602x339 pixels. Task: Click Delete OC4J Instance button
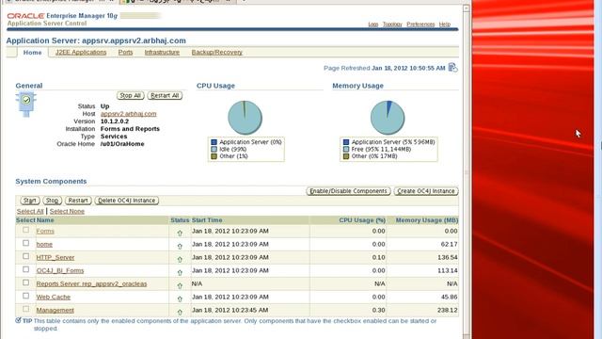click(x=126, y=201)
